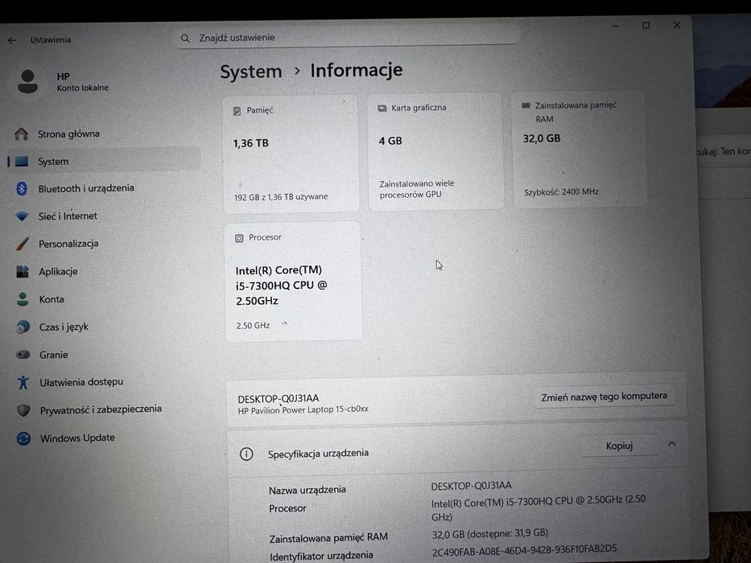
Task: Click System in the breadcrumb
Action: click(x=251, y=72)
